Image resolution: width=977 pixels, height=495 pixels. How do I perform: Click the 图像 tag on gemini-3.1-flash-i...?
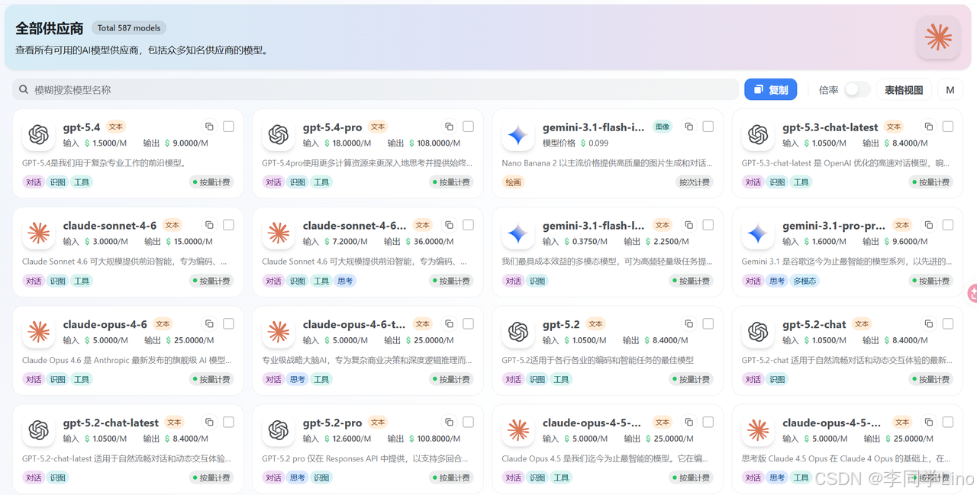click(662, 127)
